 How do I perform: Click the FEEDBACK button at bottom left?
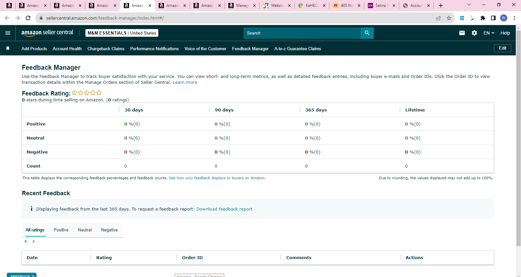coord(22,275)
